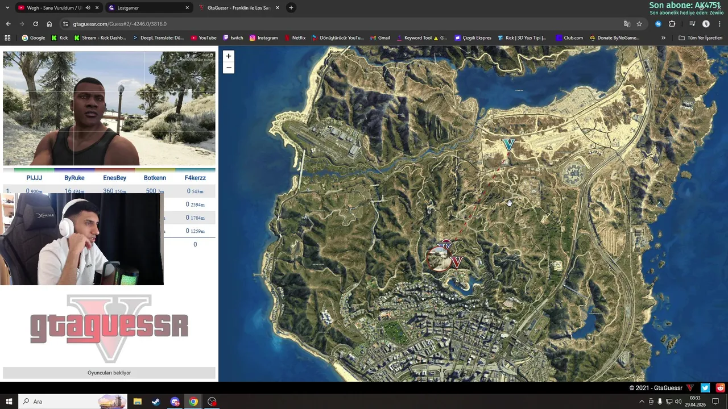Open the YouTube bookmark

204,38
